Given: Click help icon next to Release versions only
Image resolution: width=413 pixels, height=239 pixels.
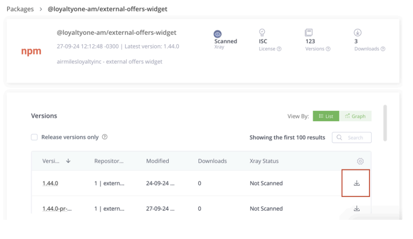Looking at the screenshot, I should pos(105,137).
